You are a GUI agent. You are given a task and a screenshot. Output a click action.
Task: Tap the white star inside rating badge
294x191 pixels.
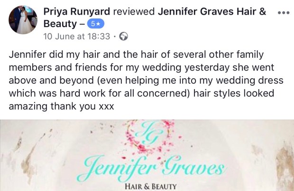100,24
